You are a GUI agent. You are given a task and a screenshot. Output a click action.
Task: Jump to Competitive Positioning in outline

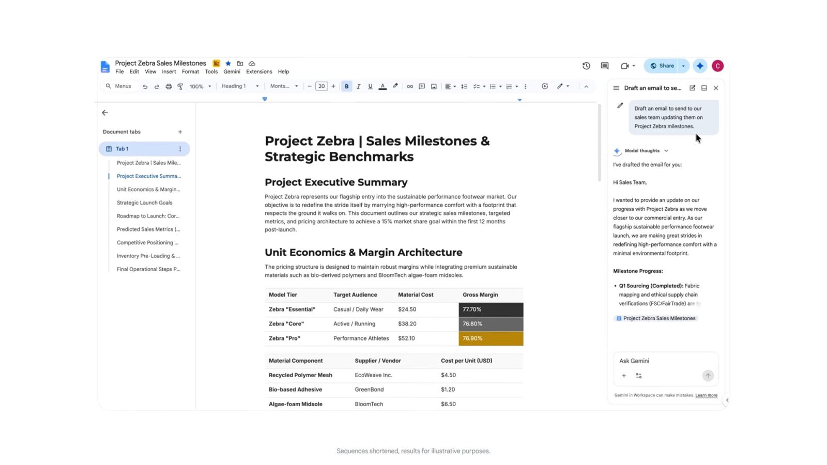pos(147,242)
